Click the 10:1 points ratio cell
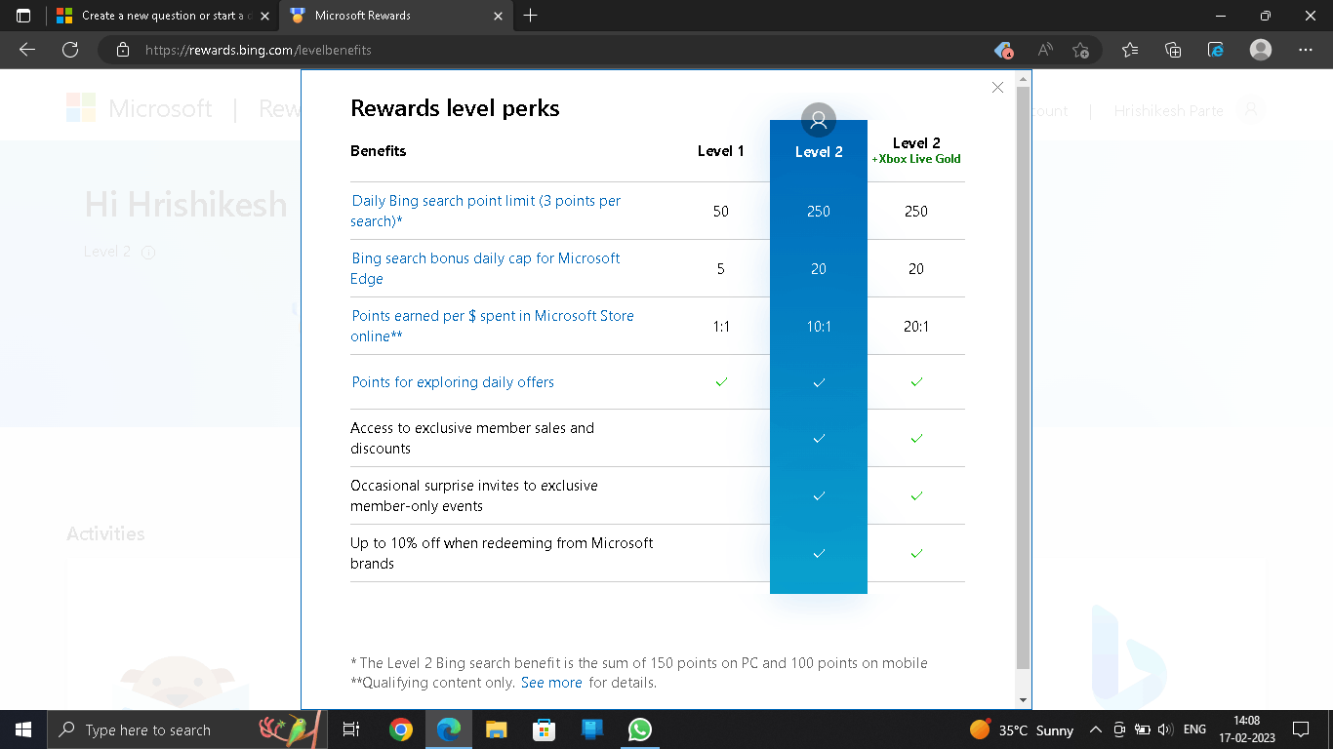Viewport: 1333px width, 749px height. tap(819, 327)
